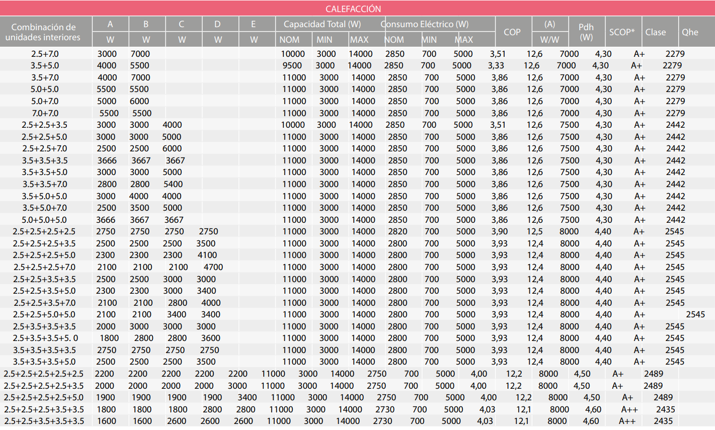Click the 6000 value in the 5.0+7.0 row
This screenshot has width=715, height=430.
point(139,101)
